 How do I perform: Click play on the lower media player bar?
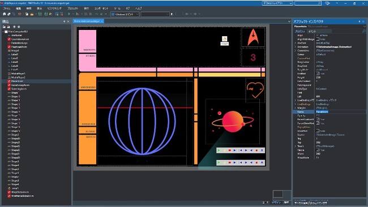(219, 162)
